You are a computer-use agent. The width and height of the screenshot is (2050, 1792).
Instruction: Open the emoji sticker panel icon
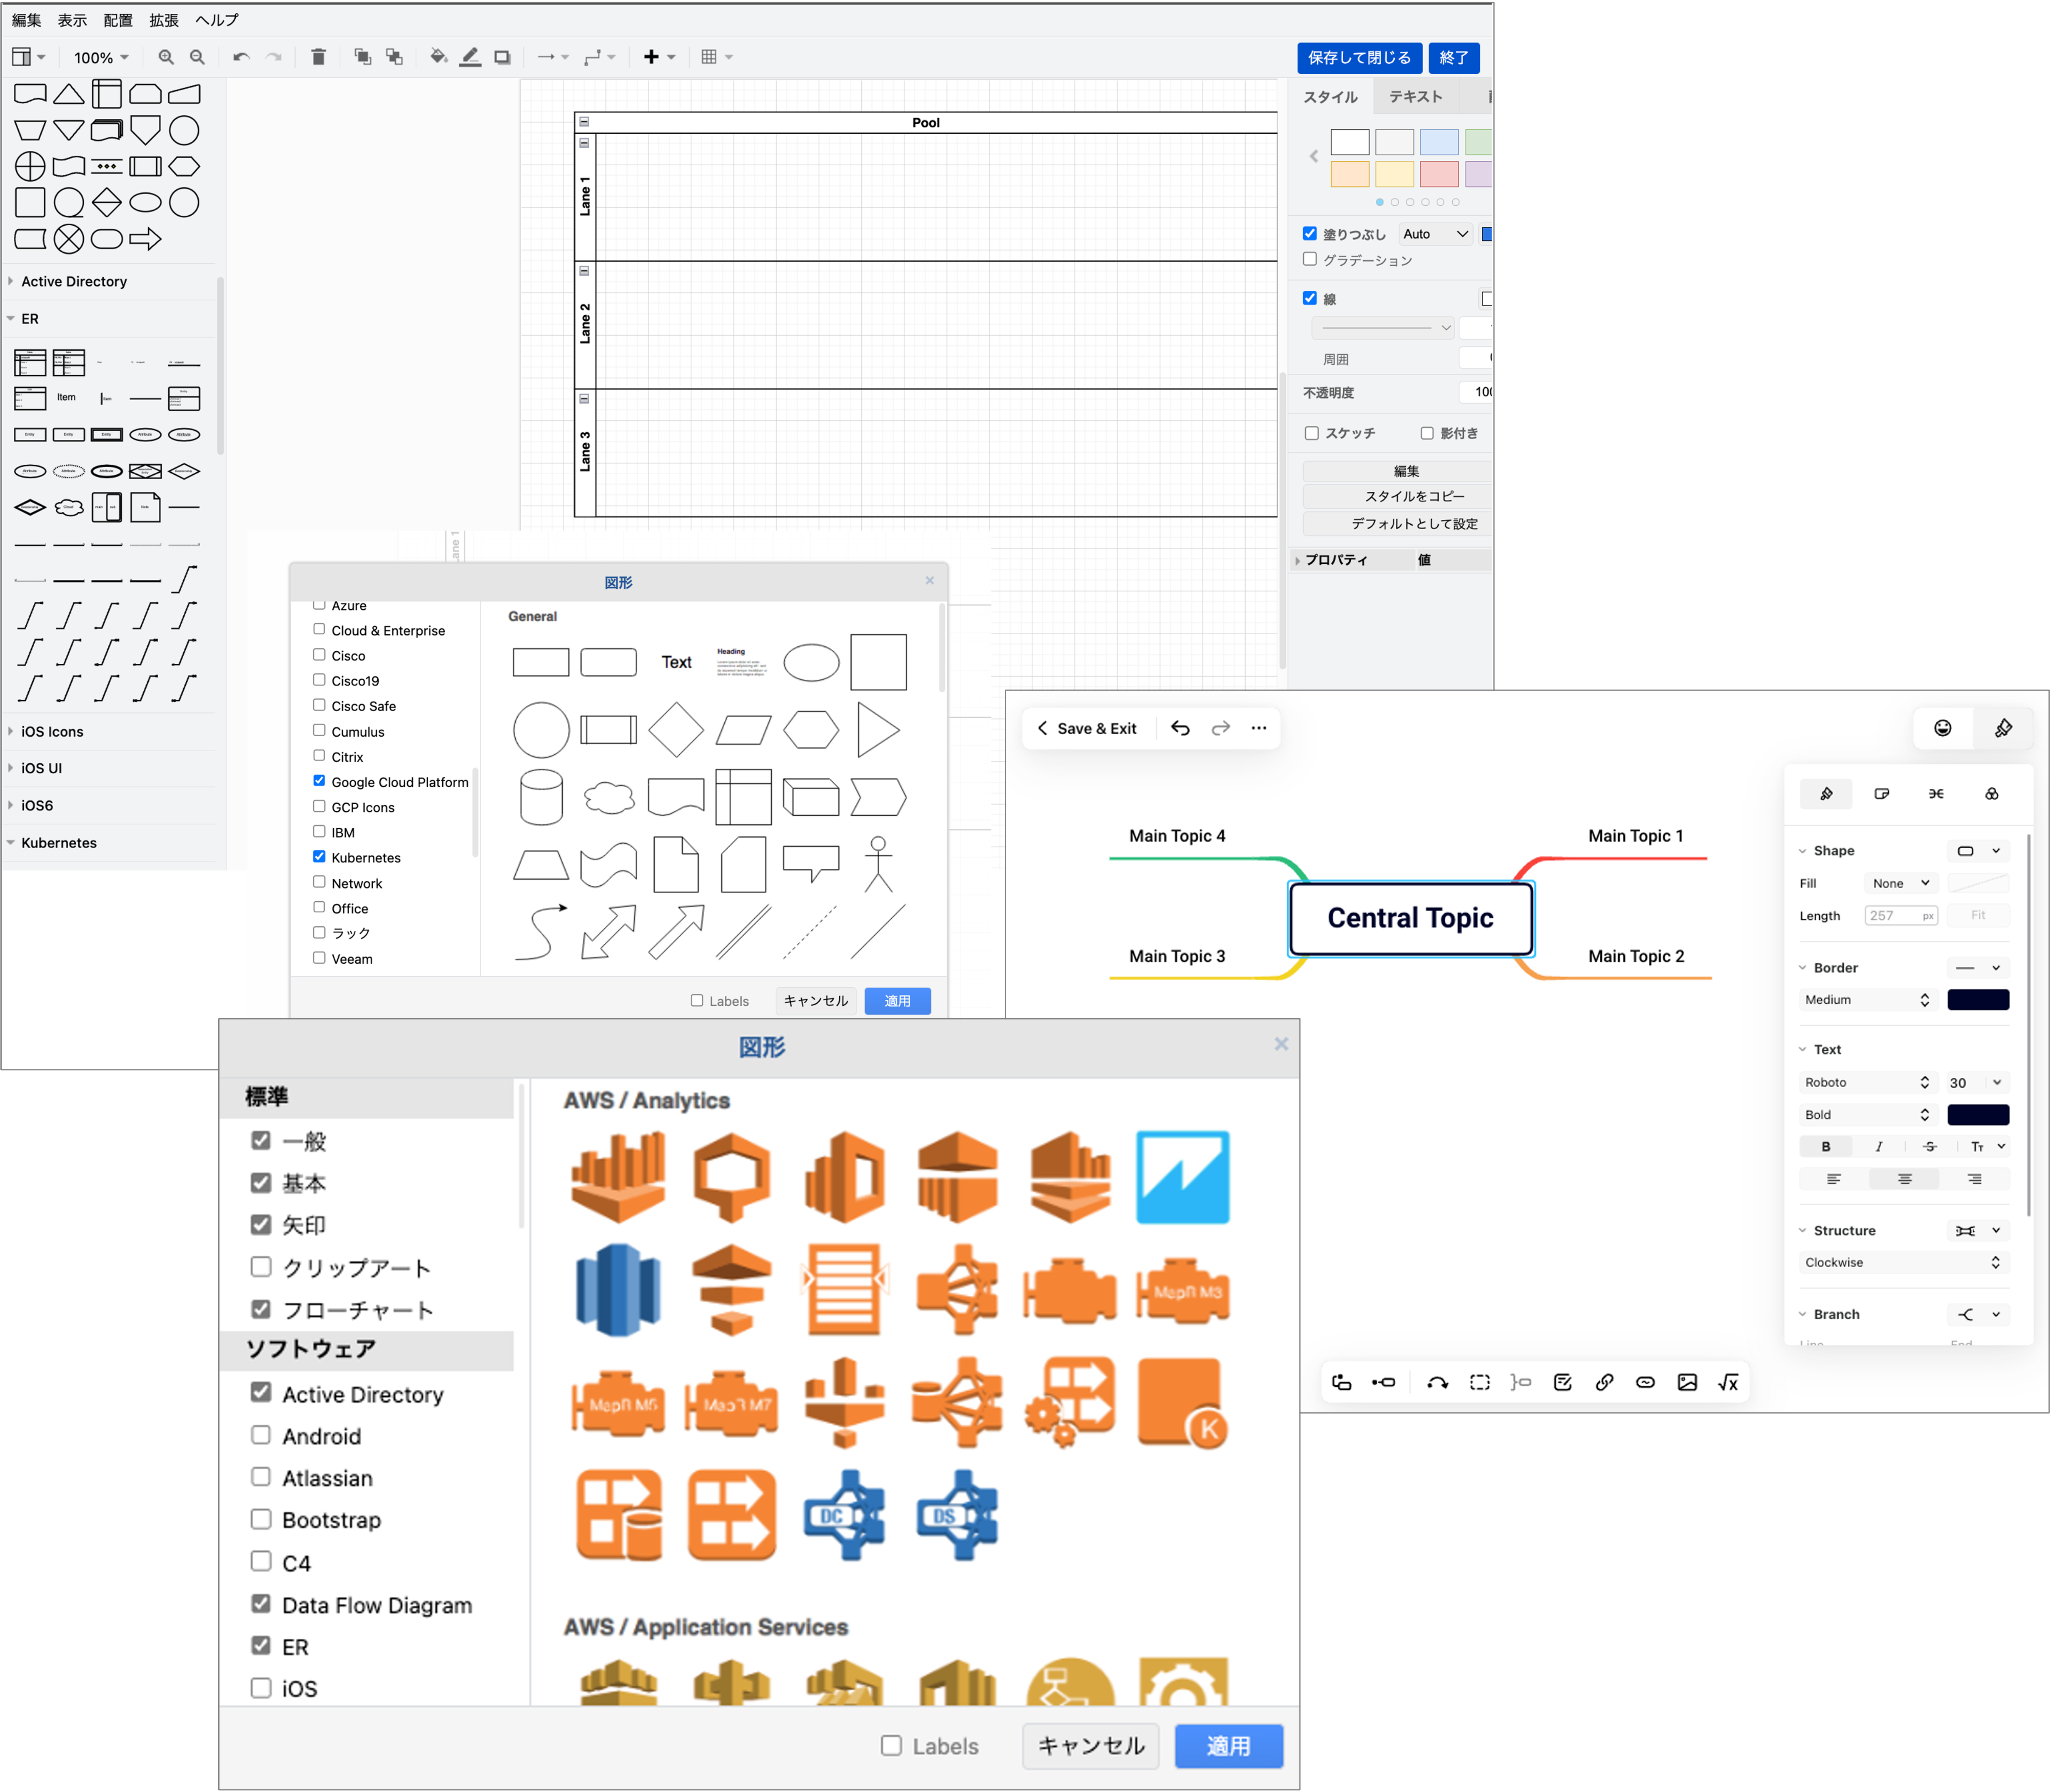[x=1942, y=729]
